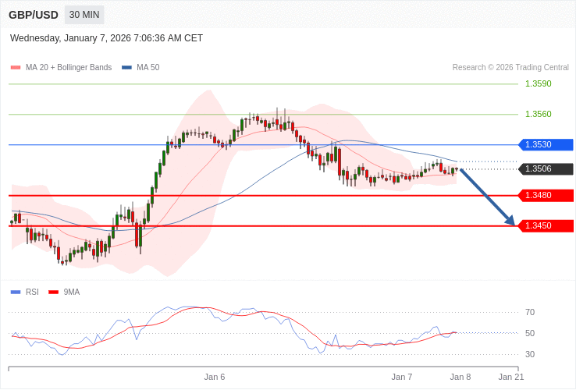The image size is (576, 390).
Task: Click the Jan 8 date marker
Action: pyautogui.click(x=460, y=377)
